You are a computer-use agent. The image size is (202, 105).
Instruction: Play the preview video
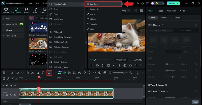pyautogui.click(x=103, y=65)
